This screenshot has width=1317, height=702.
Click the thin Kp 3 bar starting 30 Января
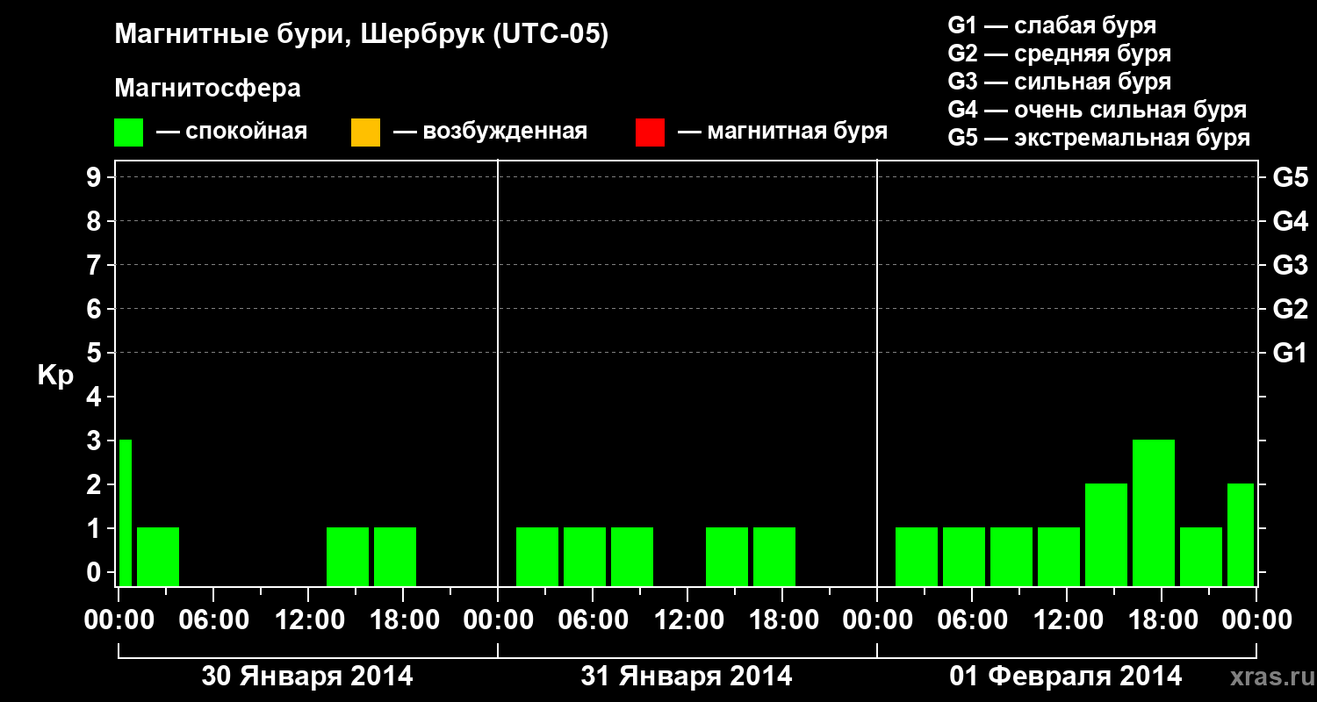(126, 512)
